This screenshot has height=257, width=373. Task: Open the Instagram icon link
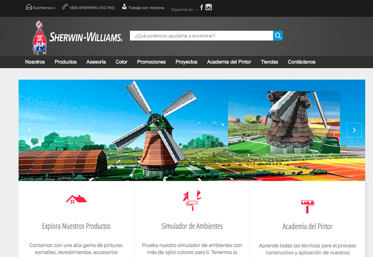(x=209, y=7)
